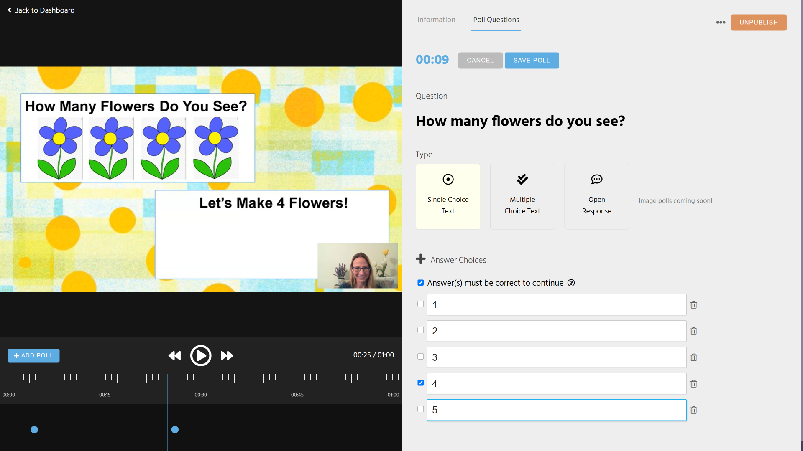Image resolution: width=803 pixels, height=451 pixels.
Task: Click the rewind double-arrow icon
Action: point(174,355)
